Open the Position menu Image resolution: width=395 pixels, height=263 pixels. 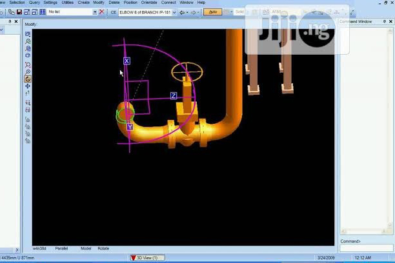coord(130,3)
